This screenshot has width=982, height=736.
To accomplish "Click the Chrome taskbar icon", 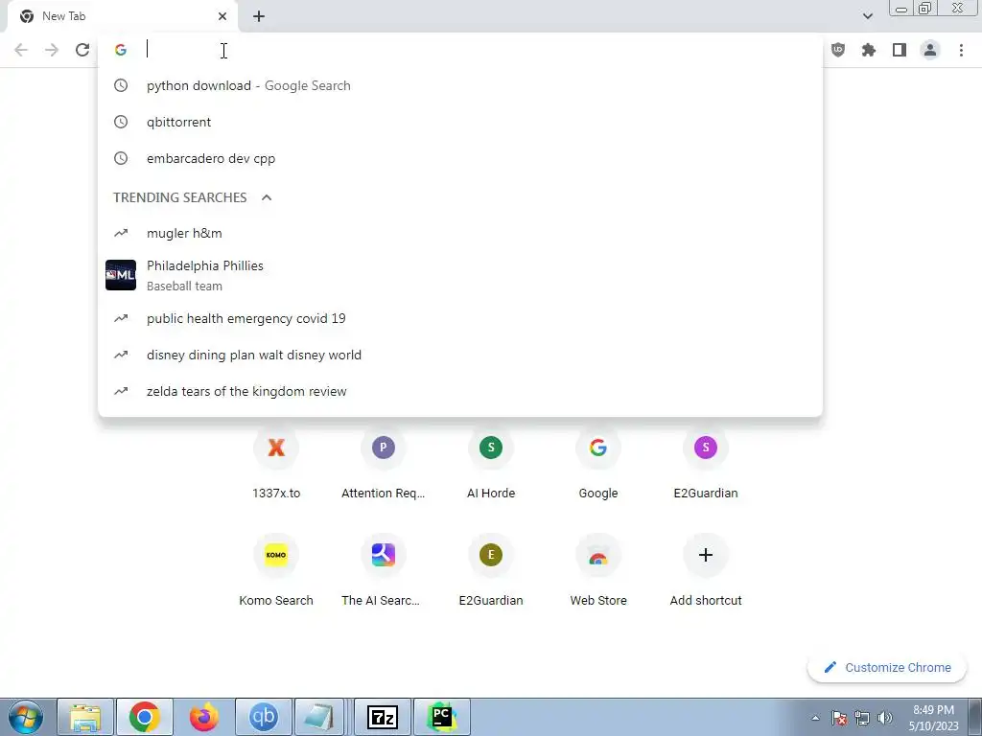I will click(145, 717).
